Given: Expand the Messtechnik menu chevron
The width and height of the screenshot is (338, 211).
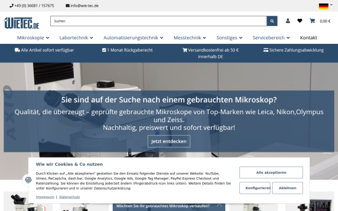Looking at the screenshot, I should 204,38.
